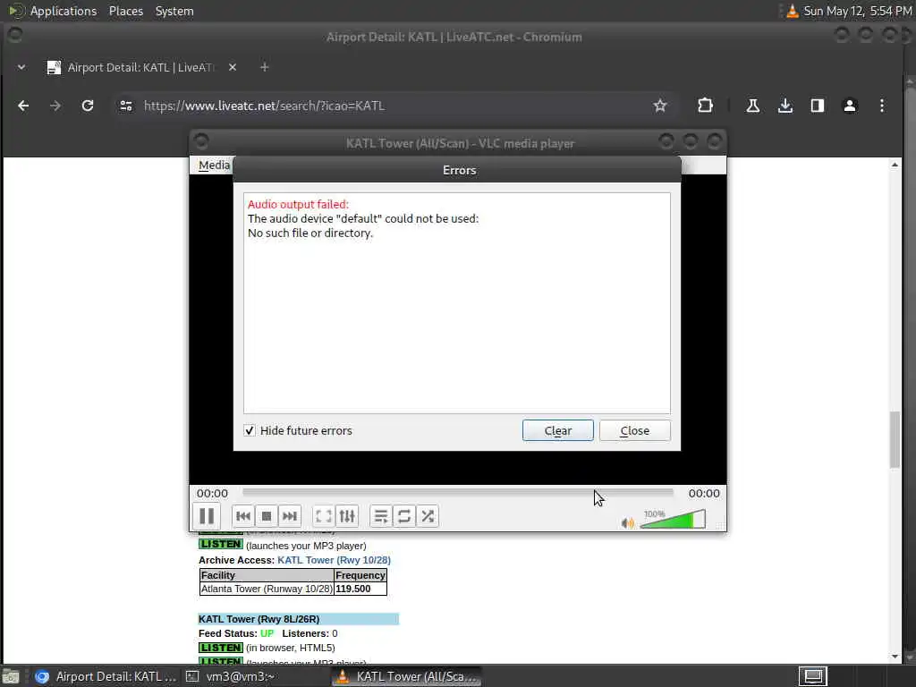Click the page scrollbar thumb

pyautogui.click(x=895, y=440)
